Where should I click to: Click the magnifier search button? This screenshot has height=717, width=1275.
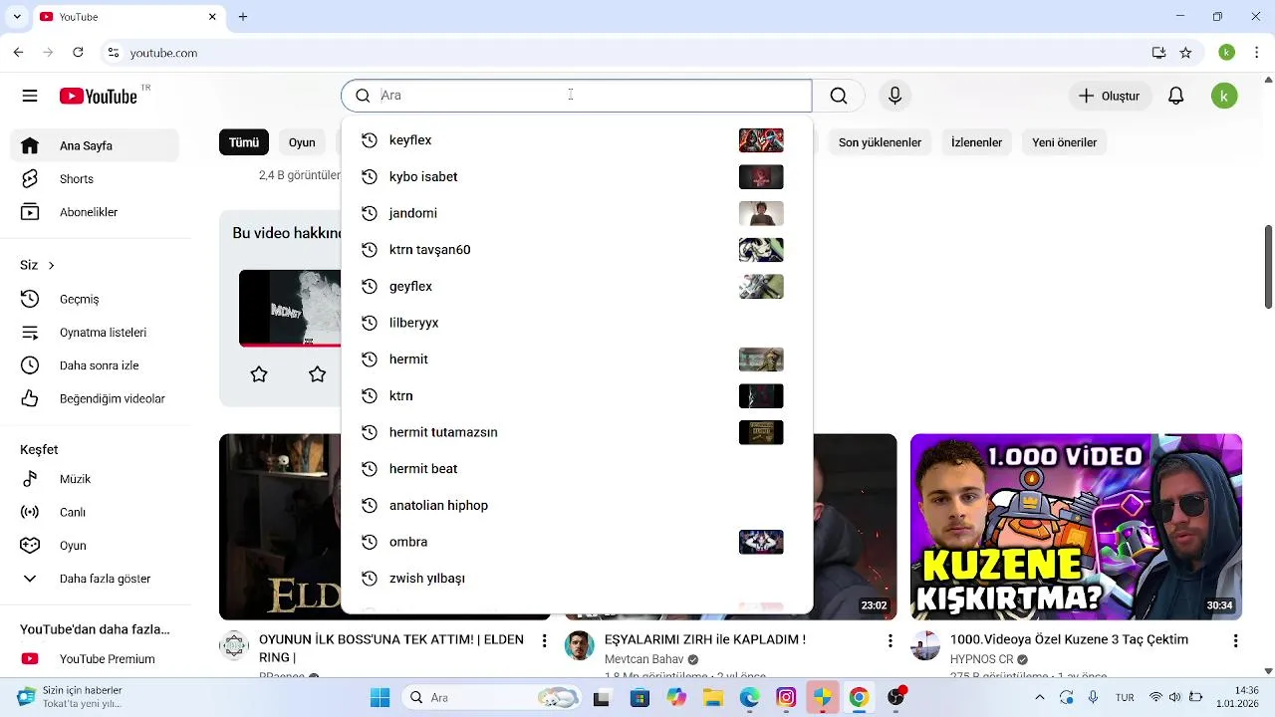(839, 96)
